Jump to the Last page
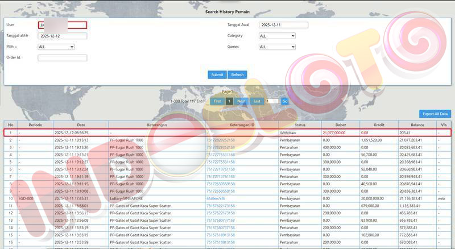 257,101
